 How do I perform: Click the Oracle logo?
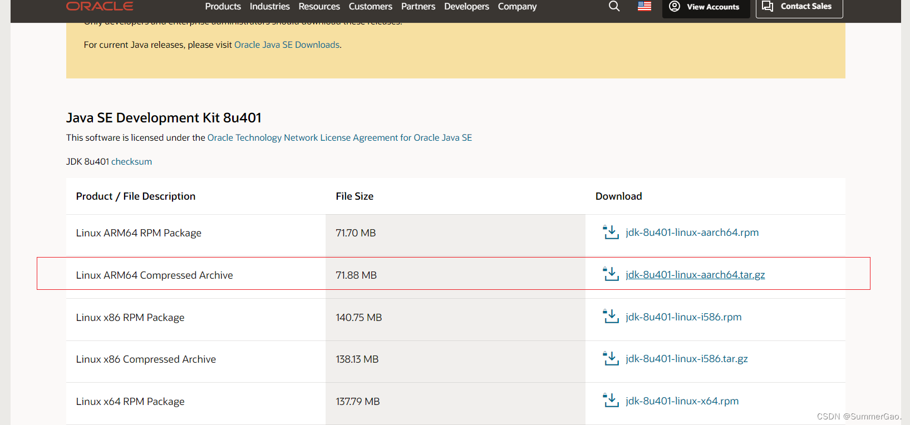point(100,6)
